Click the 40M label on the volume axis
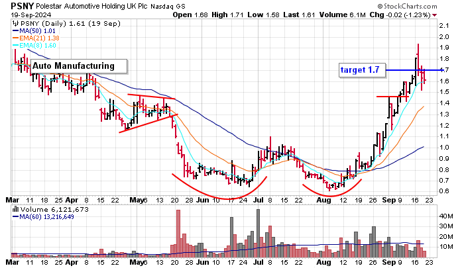 click(446, 216)
